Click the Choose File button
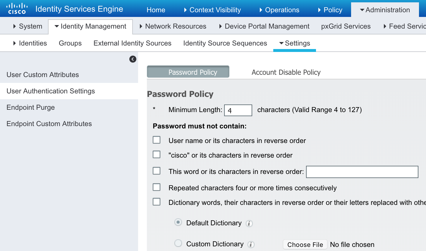The image size is (426, 251). (x=305, y=245)
